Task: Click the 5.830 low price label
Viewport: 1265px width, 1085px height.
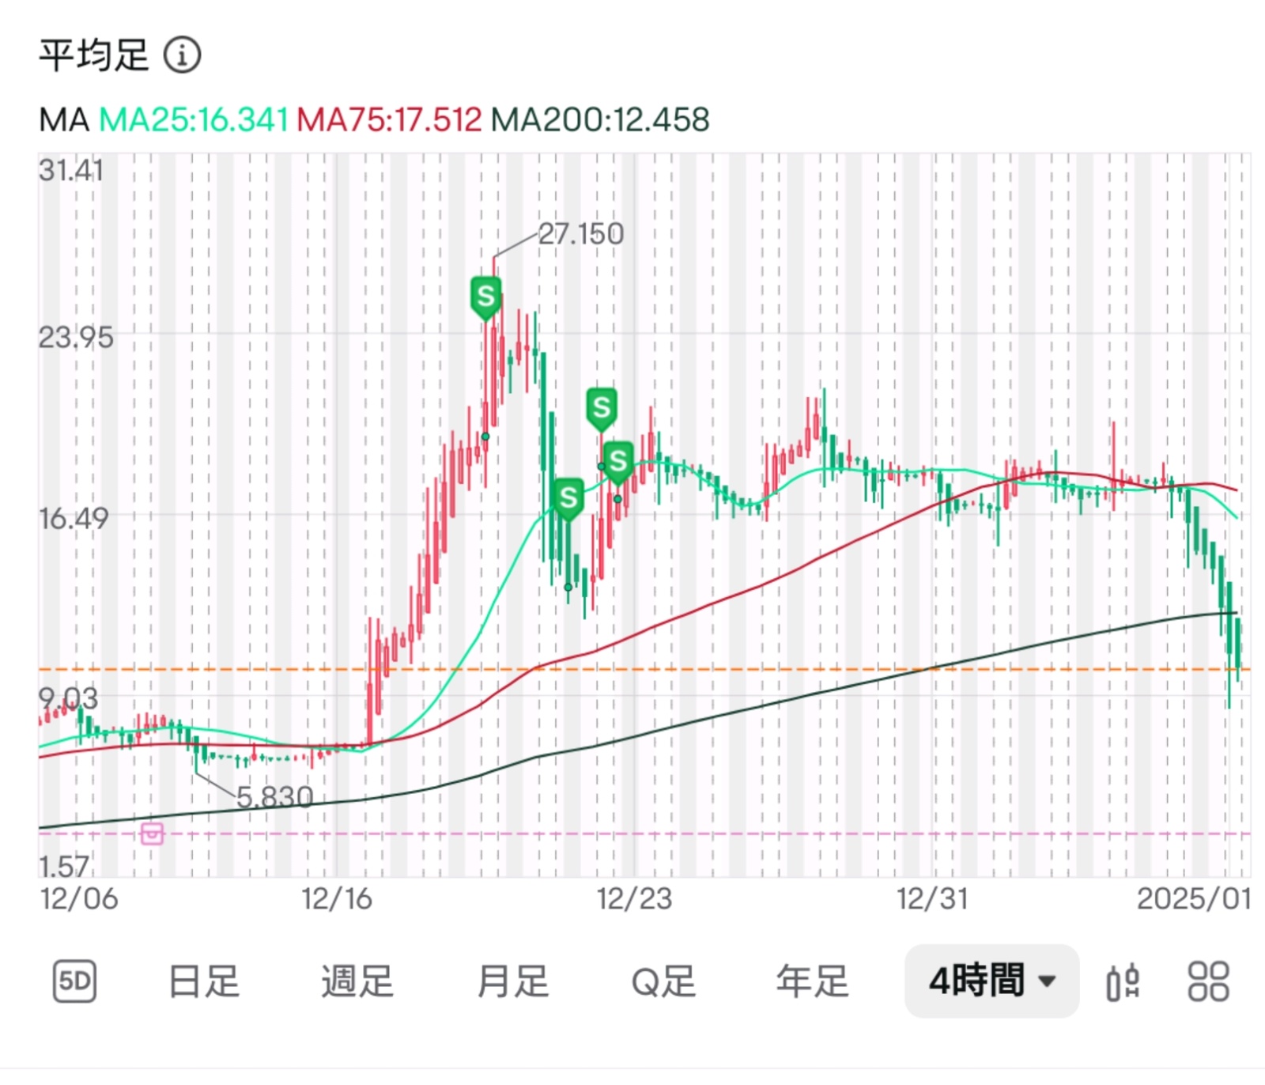Action: click(275, 796)
